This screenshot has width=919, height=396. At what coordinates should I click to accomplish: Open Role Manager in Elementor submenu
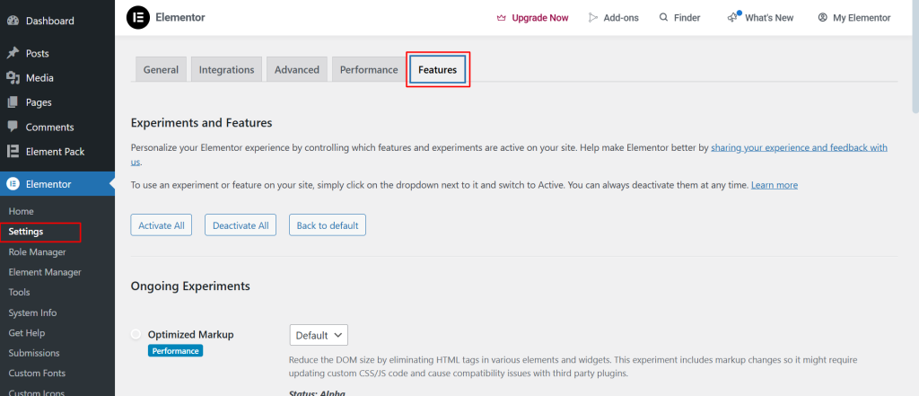(x=37, y=252)
